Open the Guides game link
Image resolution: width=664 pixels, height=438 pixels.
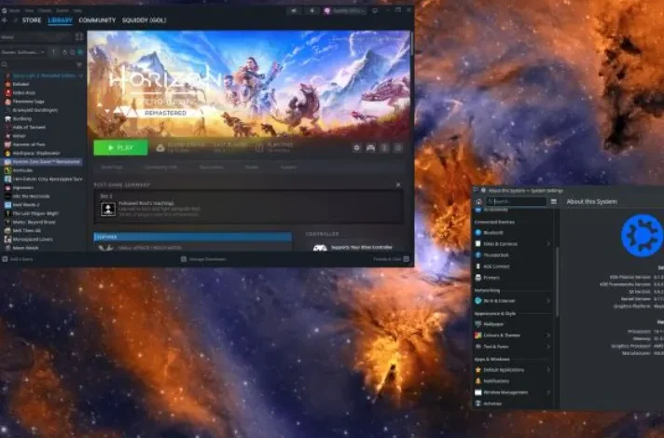pyautogui.click(x=252, y=167)
